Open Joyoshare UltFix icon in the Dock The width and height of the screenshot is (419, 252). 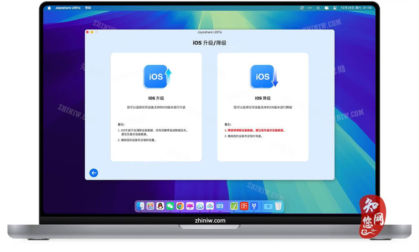(254, 206)
